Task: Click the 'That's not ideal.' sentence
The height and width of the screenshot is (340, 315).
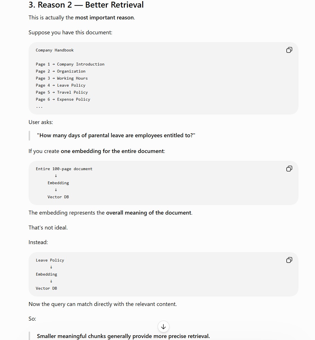Action: [x=48, y=228]
